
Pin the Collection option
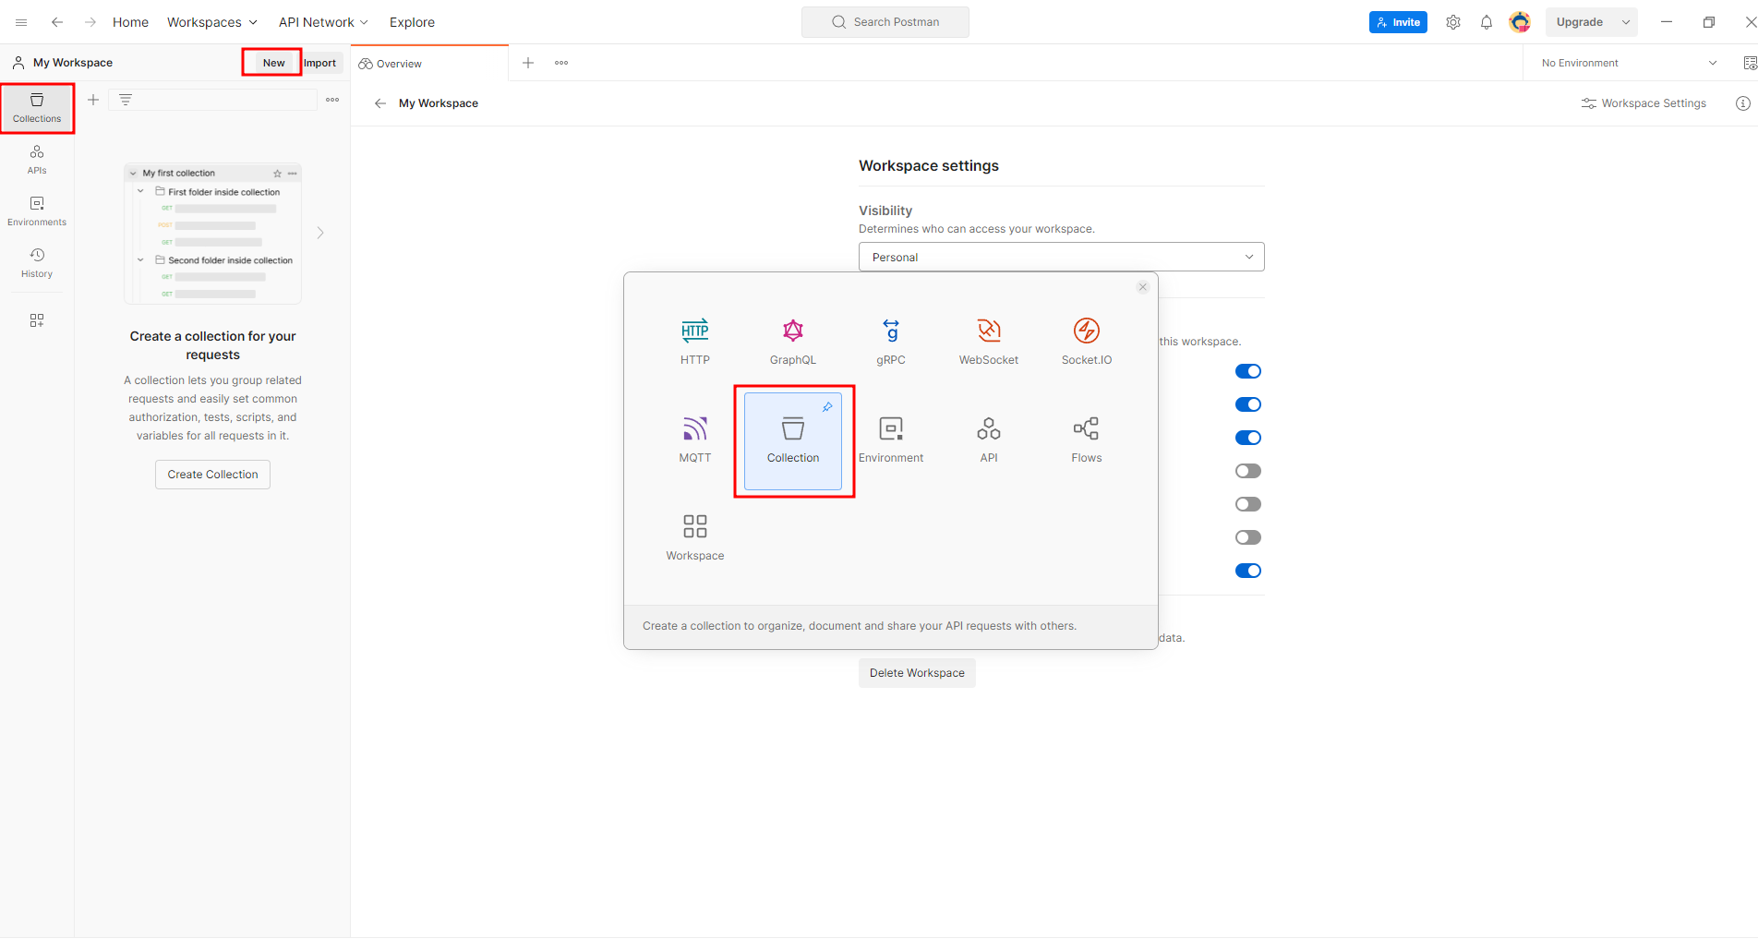point(827,407)
